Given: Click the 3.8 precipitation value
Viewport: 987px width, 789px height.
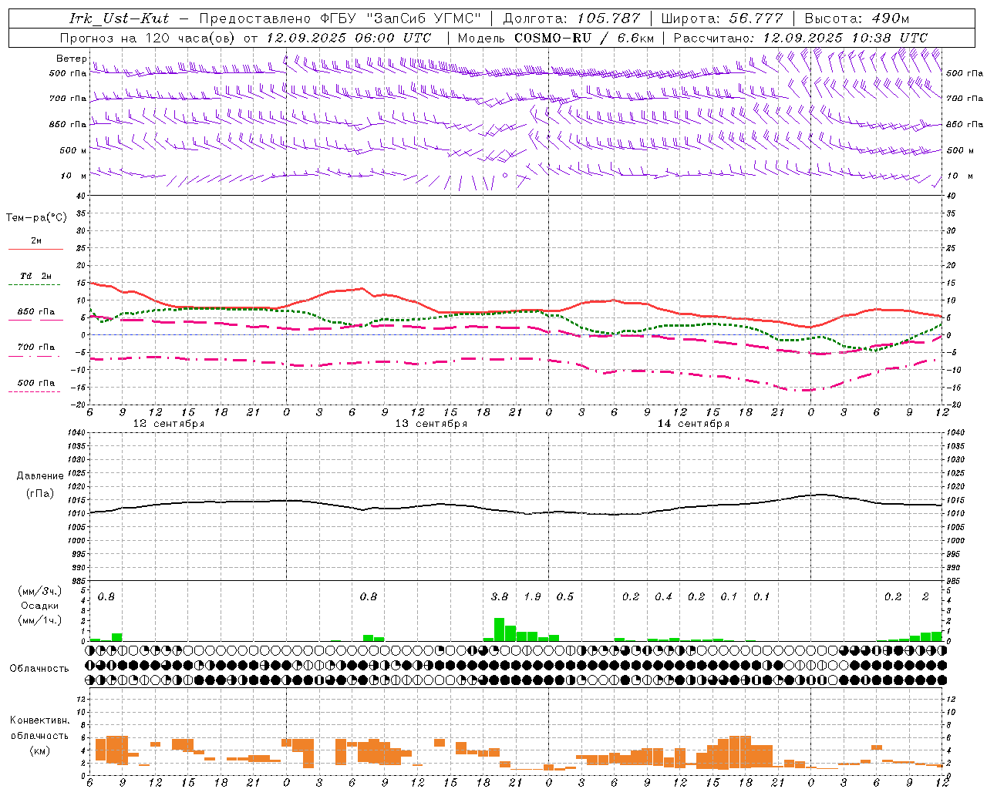Looking at the screenshot, I should pyautogui.click(x=500, y=597).
